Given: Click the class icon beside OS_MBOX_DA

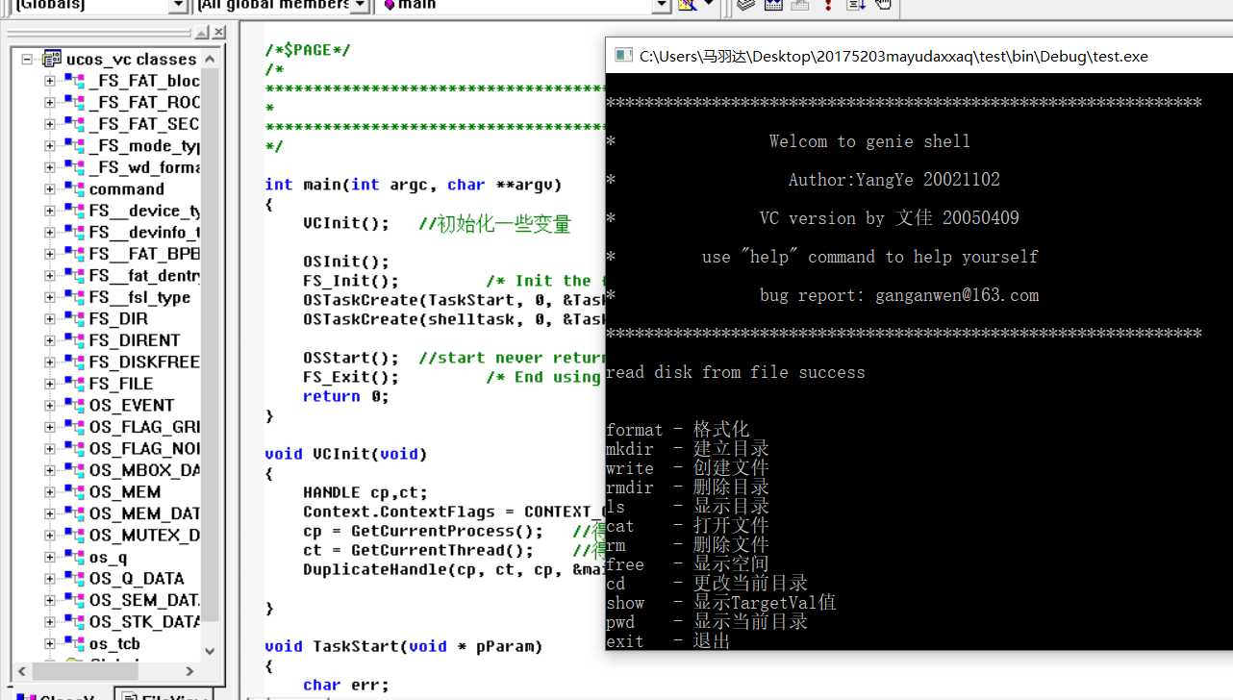Looking at the screenshot, I should (x=74, y=470).
